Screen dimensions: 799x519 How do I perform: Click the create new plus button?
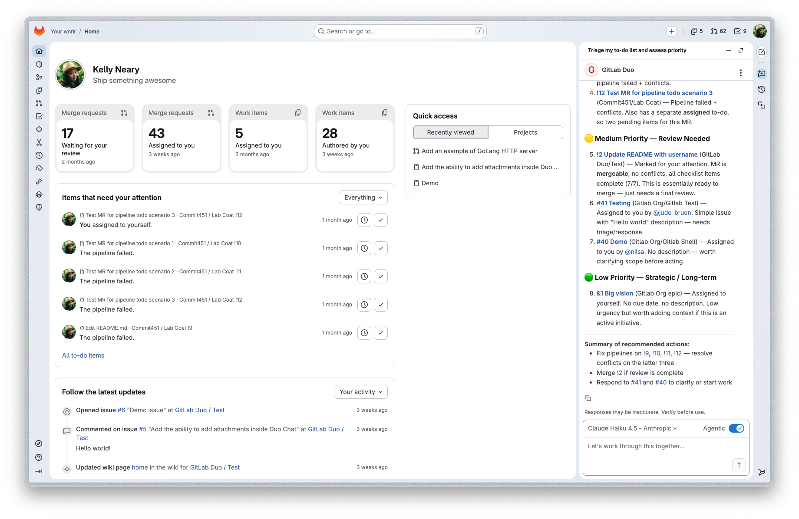[x=672, y=31]
